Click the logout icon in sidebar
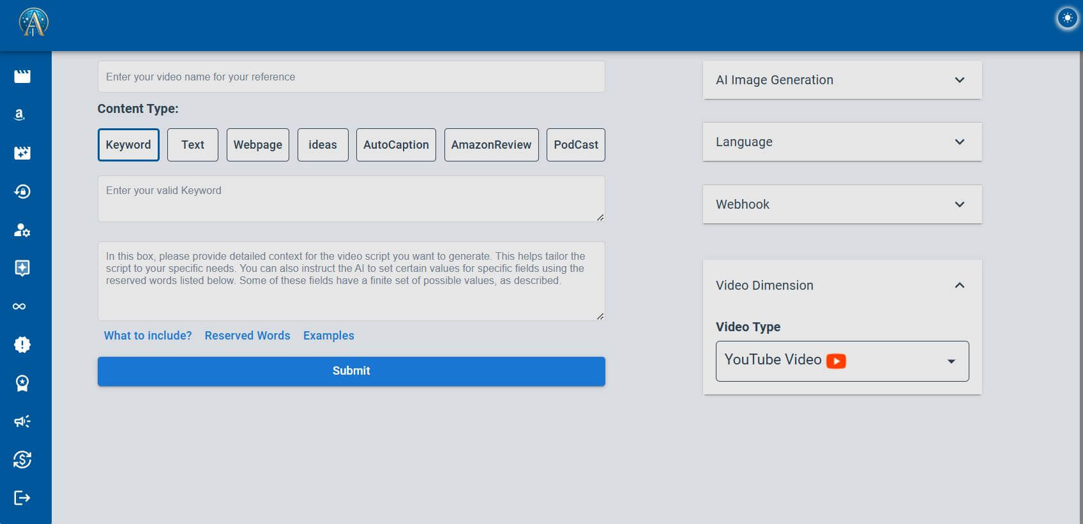 coord(22,498)
